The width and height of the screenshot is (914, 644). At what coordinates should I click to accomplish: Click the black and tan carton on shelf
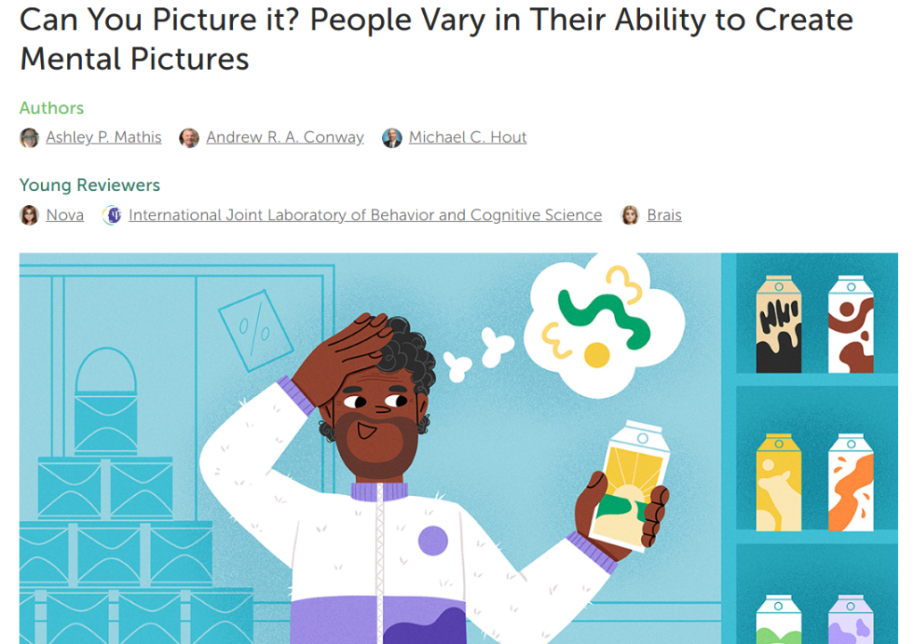pos(778,325)
